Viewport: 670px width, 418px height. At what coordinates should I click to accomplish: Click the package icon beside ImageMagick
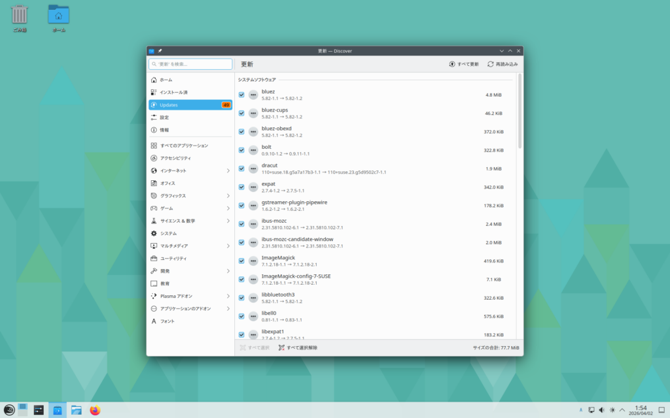[253, 261]
